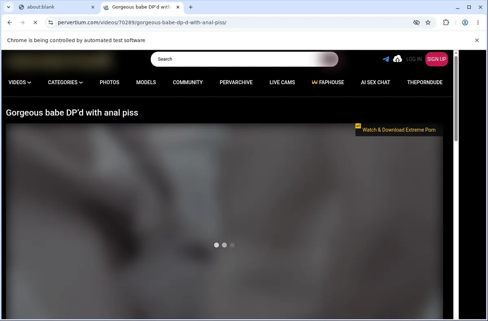This screenshot has height=321, width=488.
Task: Open the MODELS menu item
Action: [x=146, y=82]
